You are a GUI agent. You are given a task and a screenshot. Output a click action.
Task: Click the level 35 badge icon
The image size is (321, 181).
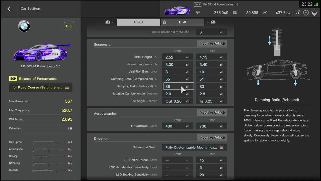(x=297, y=13)
